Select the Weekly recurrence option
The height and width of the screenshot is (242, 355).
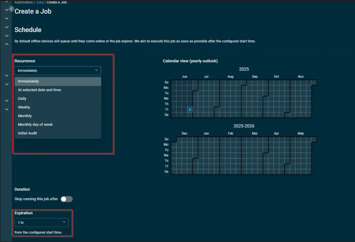pyautogui.click(x=58, y=107)
